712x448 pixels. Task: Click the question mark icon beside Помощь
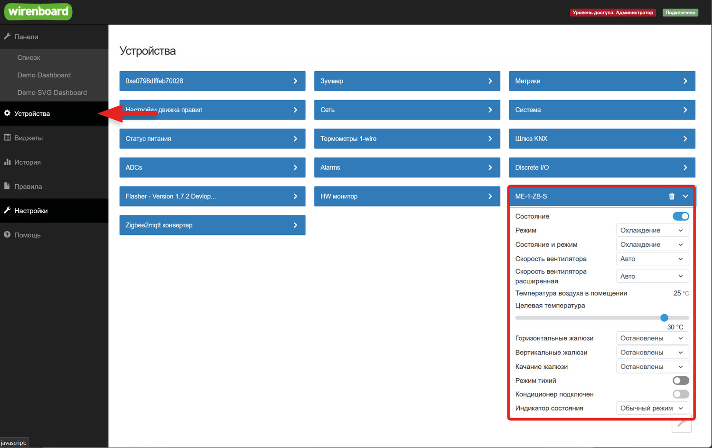tap(7, 235)
